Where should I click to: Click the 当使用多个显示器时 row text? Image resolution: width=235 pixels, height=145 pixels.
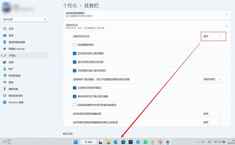click(101, 79)
